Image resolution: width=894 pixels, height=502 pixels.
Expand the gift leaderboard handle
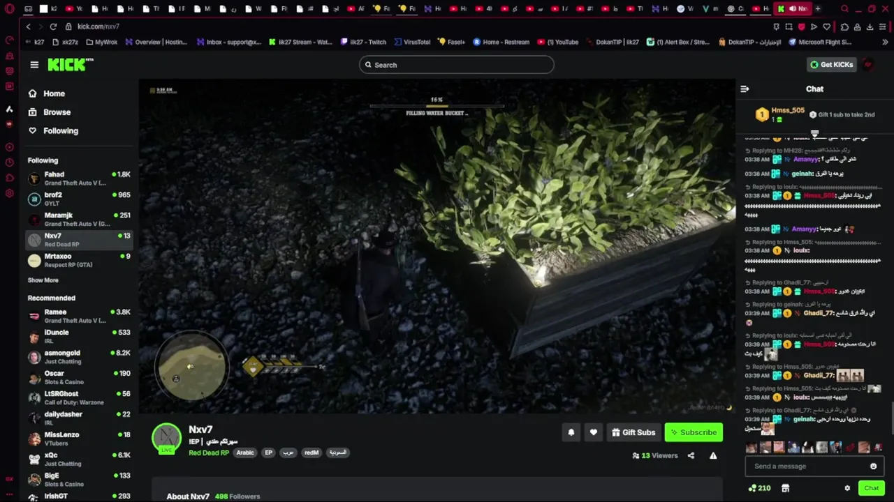point(814,133)
